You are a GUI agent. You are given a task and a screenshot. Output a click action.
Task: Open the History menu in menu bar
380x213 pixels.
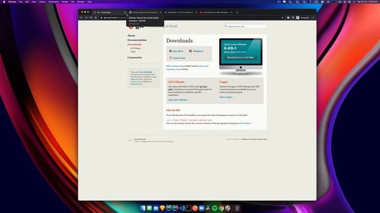[42, 2]
